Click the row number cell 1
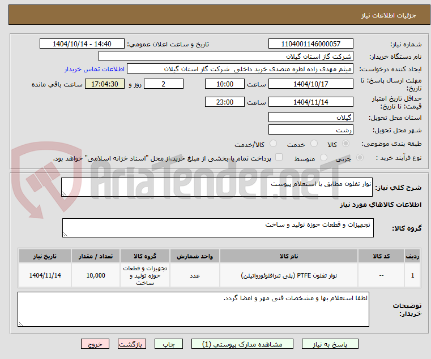Image resolution: width=431 pixels, height=359 pixels. pos(412,275)
